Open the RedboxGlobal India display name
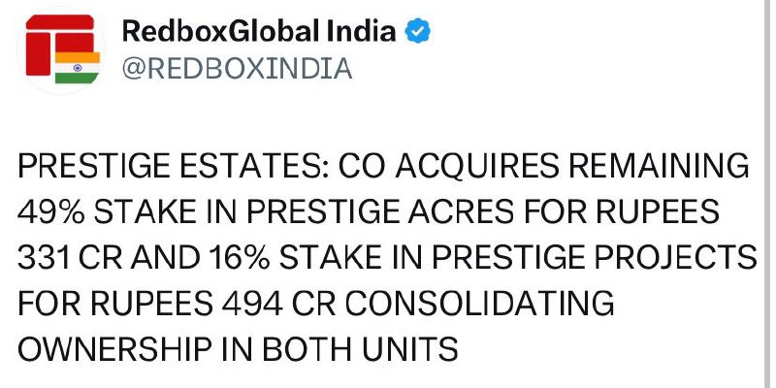 coord(258,32)
